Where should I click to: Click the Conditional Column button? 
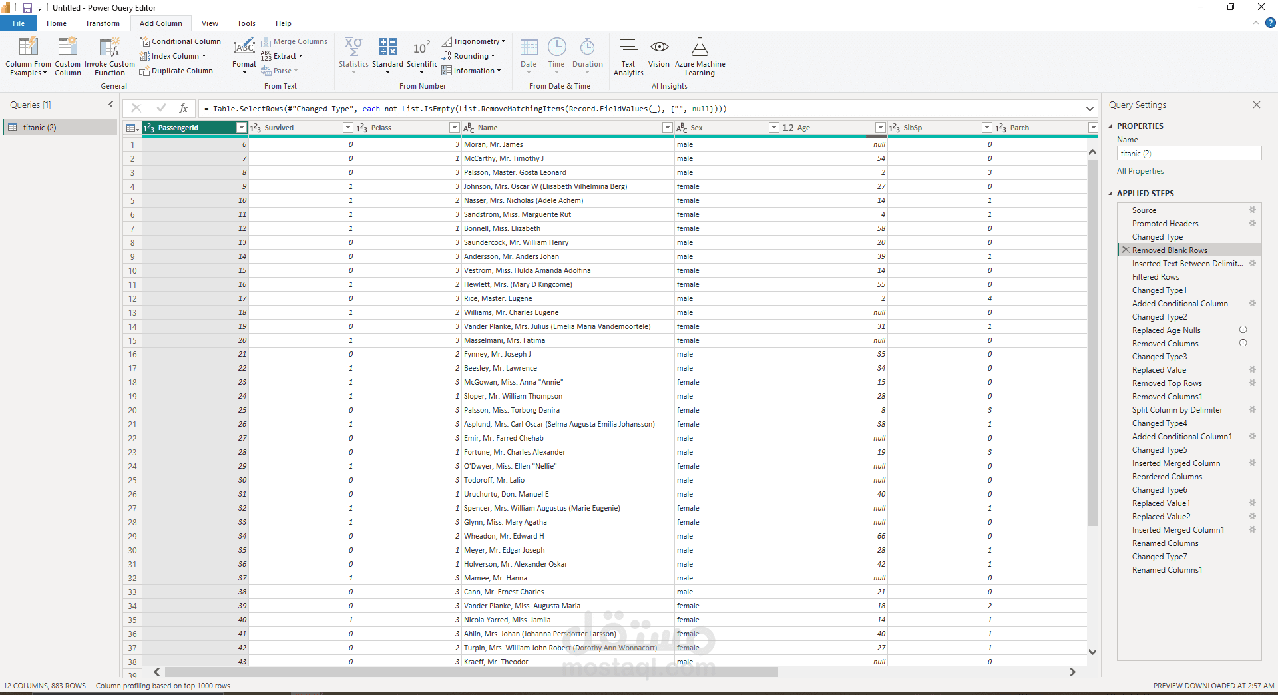(x=180, y=41)
